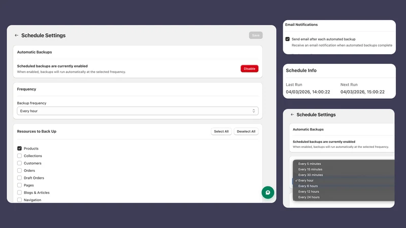Click the 'Receive an email notification' description
Image resolution: width=406 pixels, height=228 pixels.
tap(342, 45)
